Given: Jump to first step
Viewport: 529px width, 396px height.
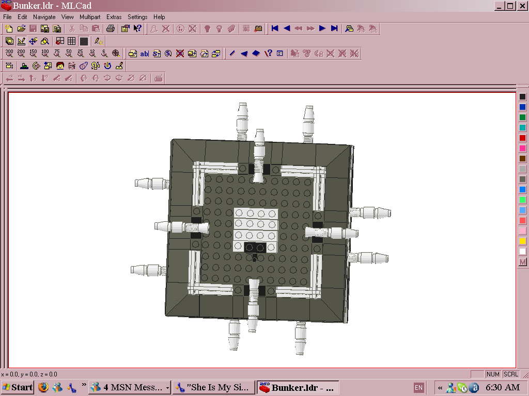Looking at the screenshot, I should (275, 29).
